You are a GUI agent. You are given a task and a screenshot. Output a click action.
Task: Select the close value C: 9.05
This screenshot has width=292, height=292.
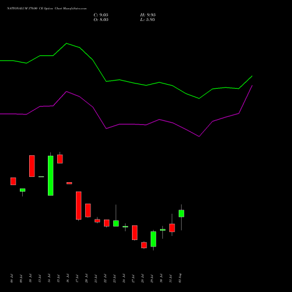[x=101, y=15]
